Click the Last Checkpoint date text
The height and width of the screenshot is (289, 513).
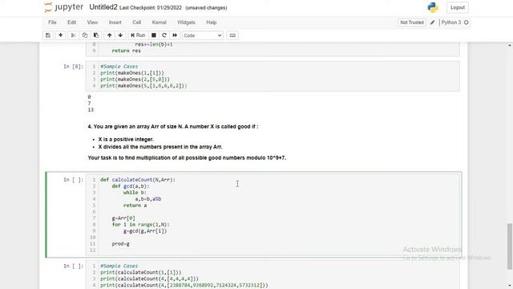pyautogui.click(x=151, y=8)
